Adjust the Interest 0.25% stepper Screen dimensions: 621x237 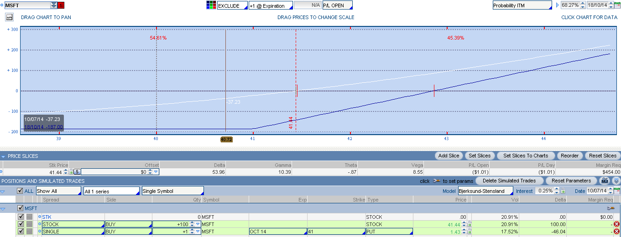(558, 191)
